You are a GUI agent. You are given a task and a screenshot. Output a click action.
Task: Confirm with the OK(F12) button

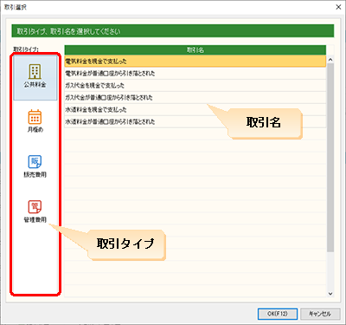coord(278,314)
